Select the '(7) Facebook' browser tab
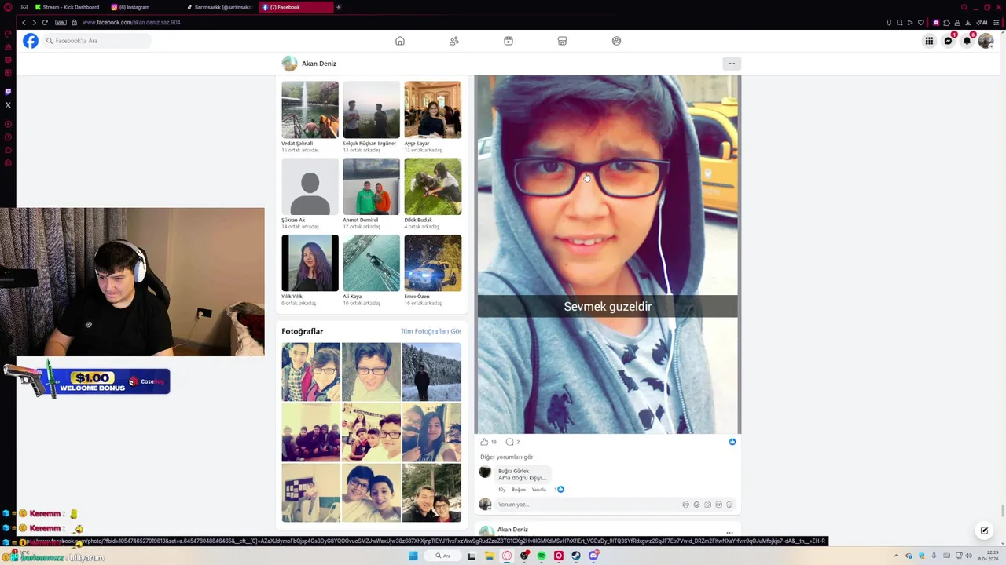This screenshot has height=565, width=1006. coord(296,7)
